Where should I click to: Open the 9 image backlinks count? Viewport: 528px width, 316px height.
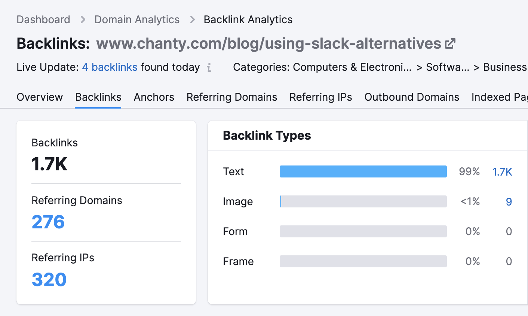click(509, 202)
